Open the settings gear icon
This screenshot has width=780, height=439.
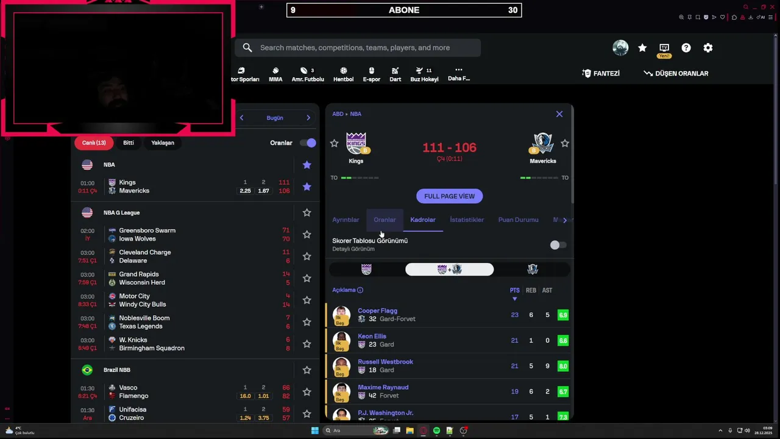point(708,48)
